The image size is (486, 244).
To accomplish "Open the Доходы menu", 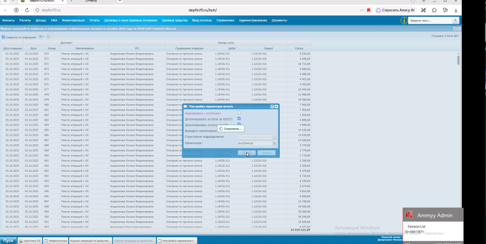I will [x=41, y=20].
